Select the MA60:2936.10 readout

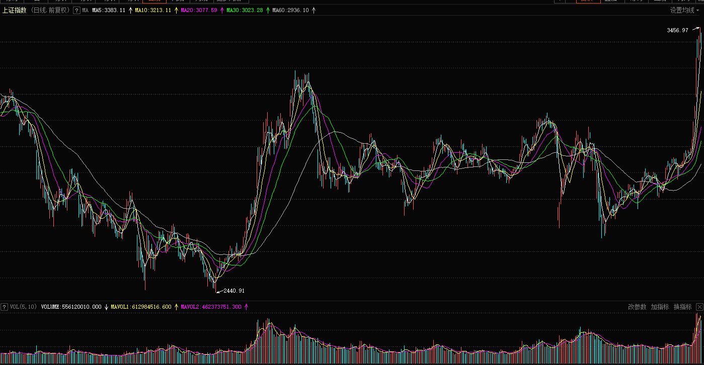click(x=290, y=10)
